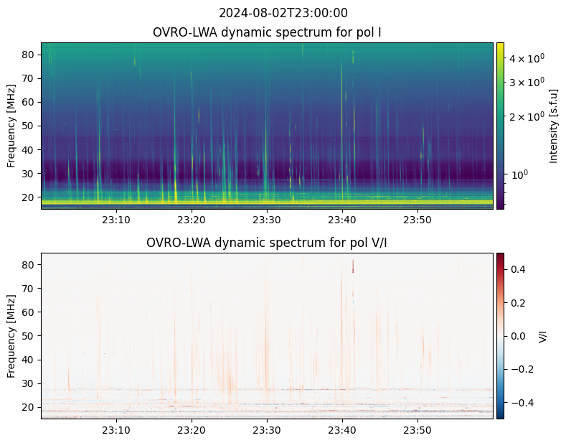Click the top plot's Frequency [MHz] label
Screen dimensions: 566x443
coord(11,126)
